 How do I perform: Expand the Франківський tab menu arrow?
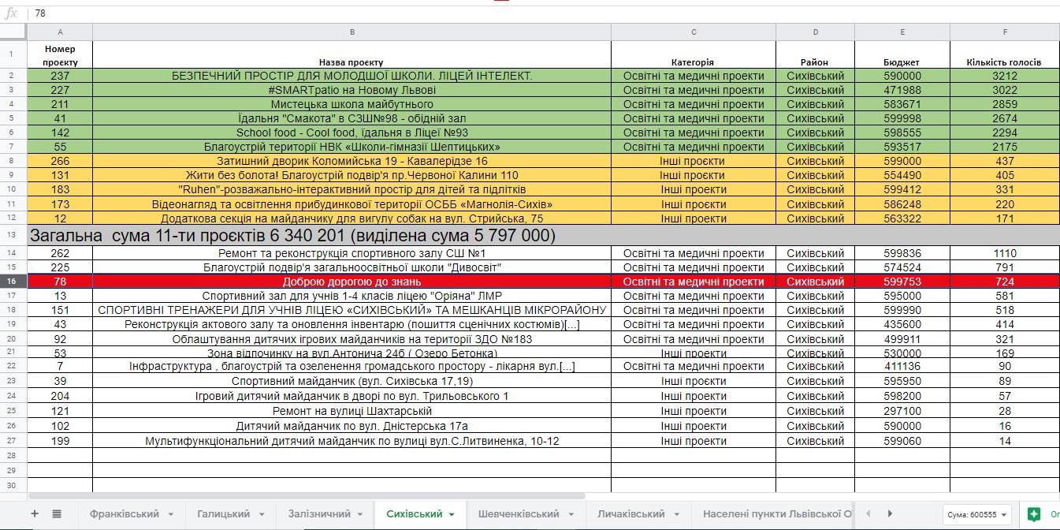point(170,514)
